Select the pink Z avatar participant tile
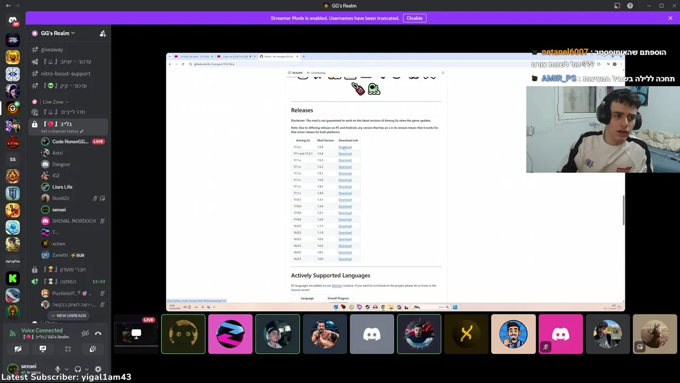Image resolution: width=680 pixels, height=383 pixels. coord(230,334)
